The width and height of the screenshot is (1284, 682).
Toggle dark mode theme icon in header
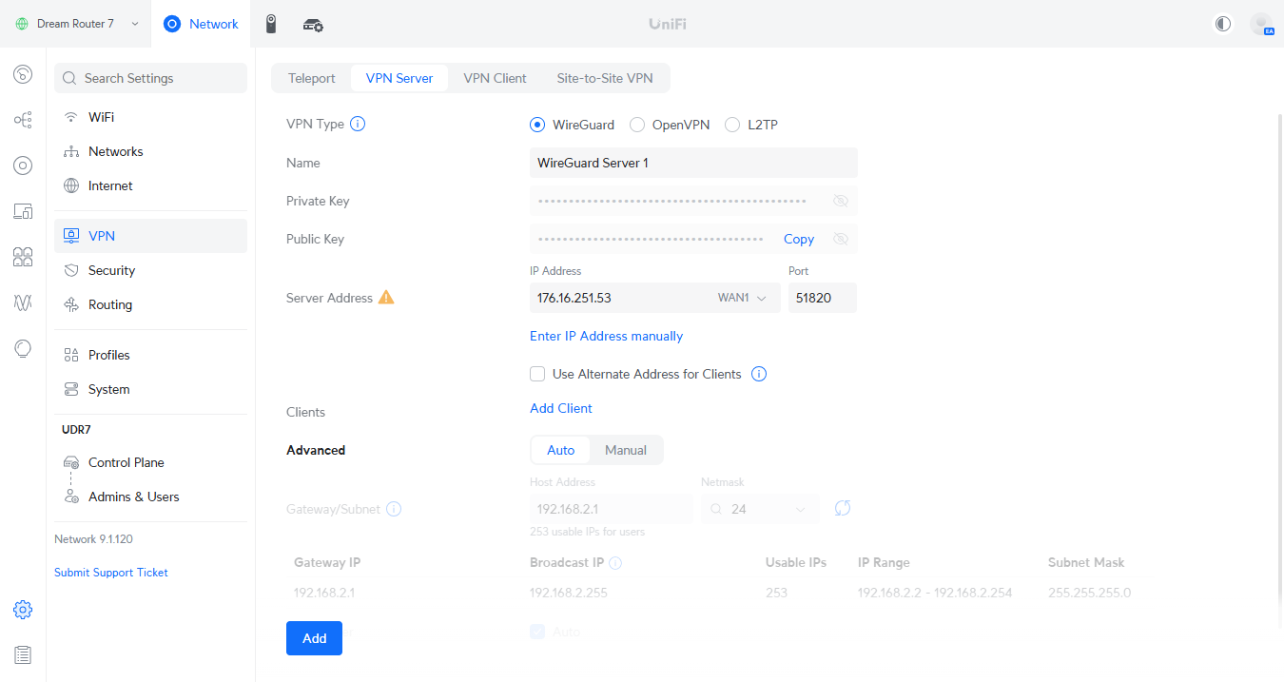[x=1223, y=24]
